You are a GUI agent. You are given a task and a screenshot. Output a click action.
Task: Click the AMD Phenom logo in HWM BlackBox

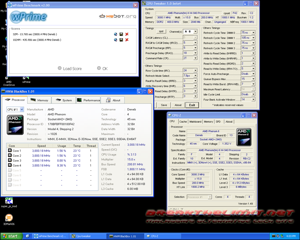click(15, 125)
